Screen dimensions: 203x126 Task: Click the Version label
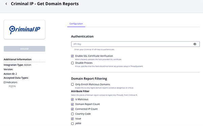(8, 69)
